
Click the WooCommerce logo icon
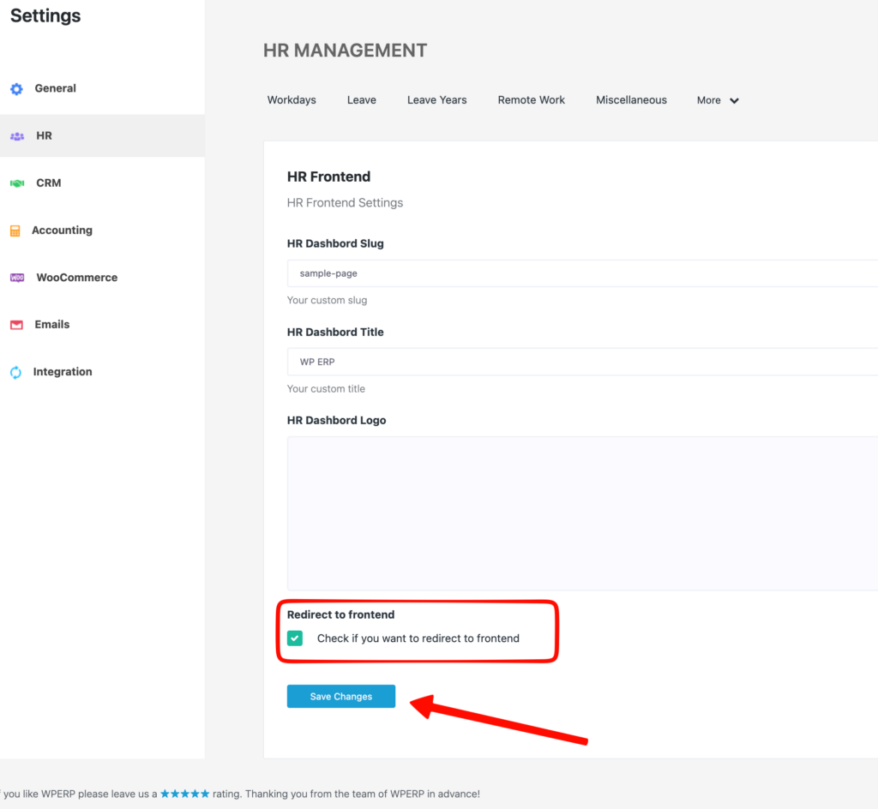pos(16,278)
